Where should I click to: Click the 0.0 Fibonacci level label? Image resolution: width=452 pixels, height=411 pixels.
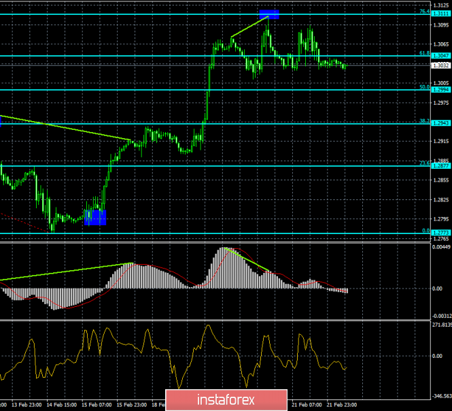[x=425, y=231]
